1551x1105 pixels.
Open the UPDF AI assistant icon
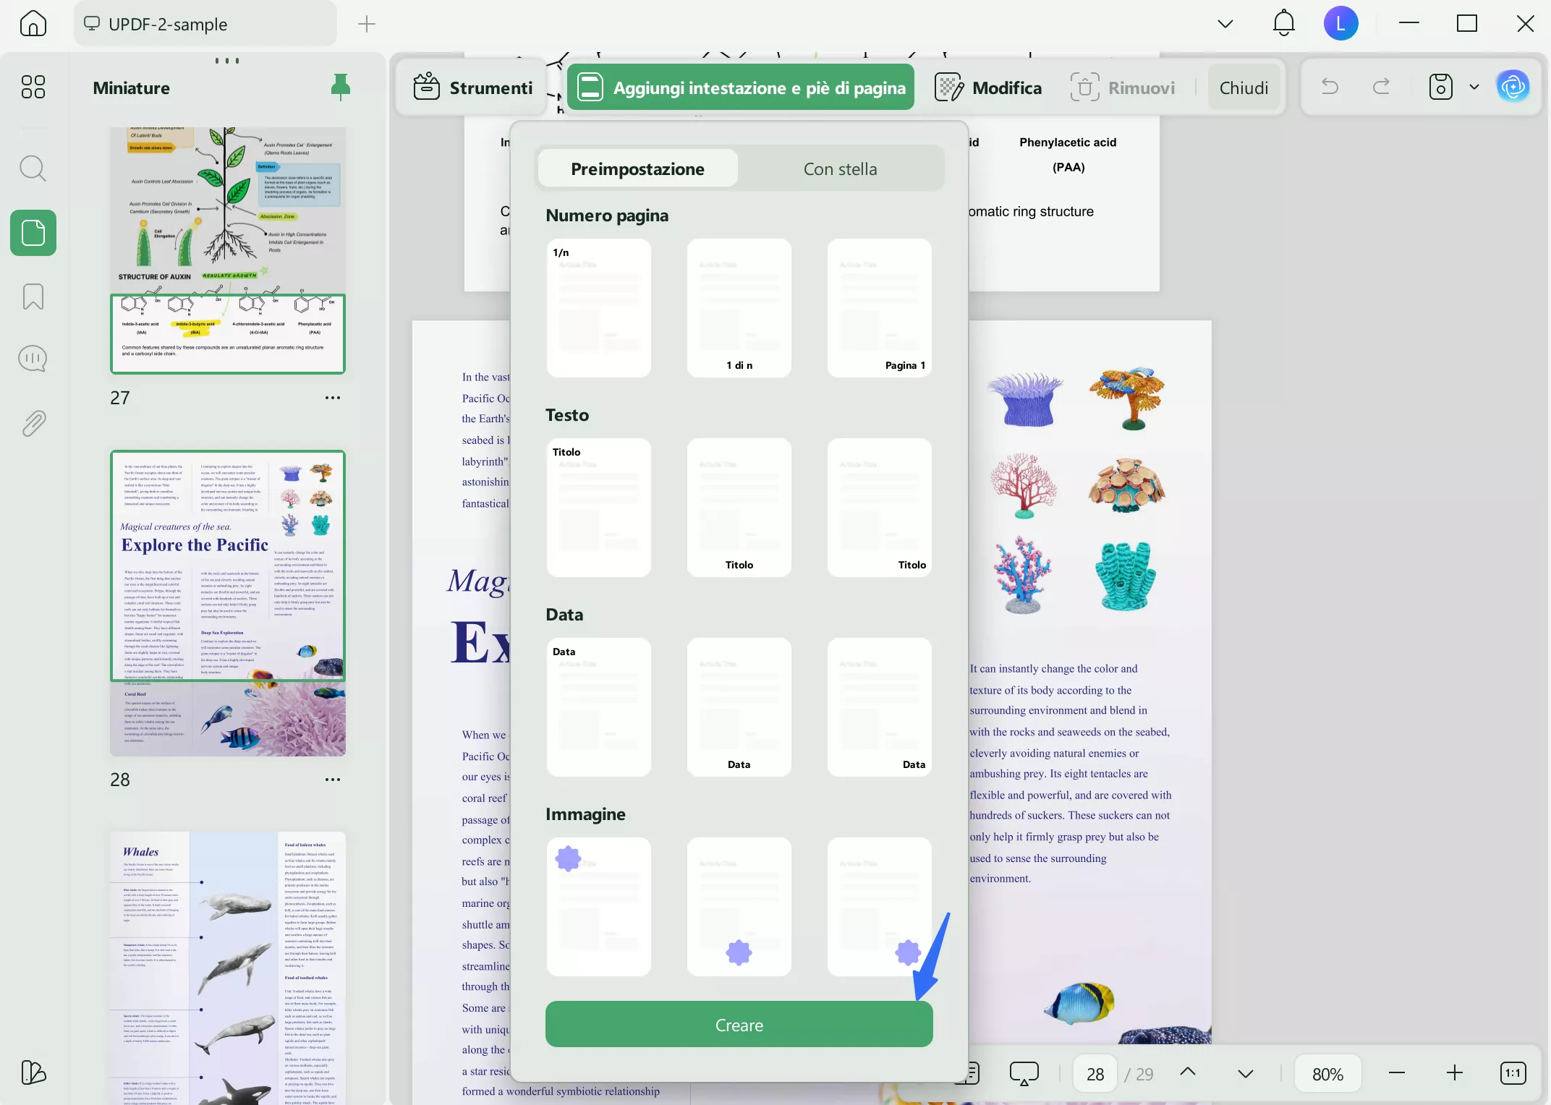pos(1513,88)
